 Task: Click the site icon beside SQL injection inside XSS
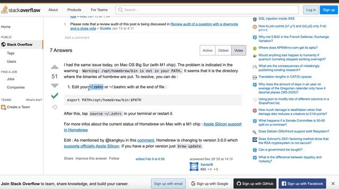[x=255, y=19]
